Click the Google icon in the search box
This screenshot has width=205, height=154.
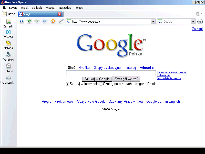pos(160,21)
